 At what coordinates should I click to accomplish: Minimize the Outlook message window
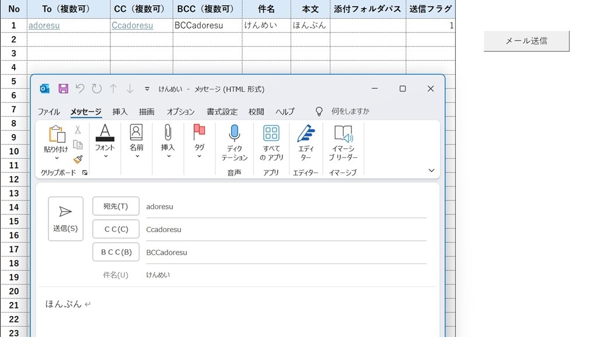pos(375,89)
